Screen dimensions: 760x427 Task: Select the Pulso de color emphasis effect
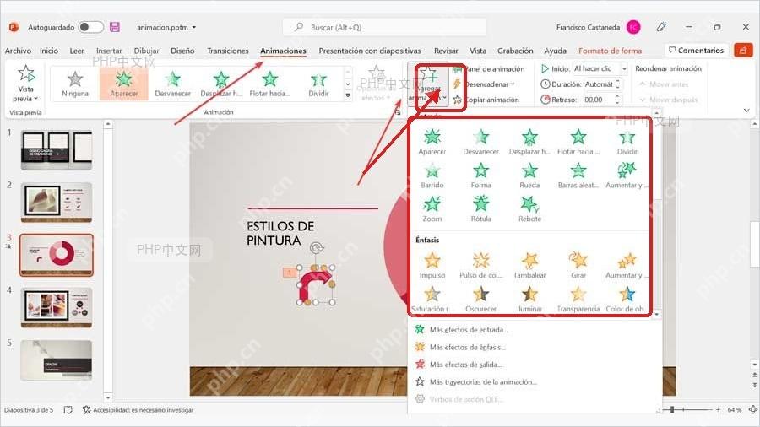480,265
